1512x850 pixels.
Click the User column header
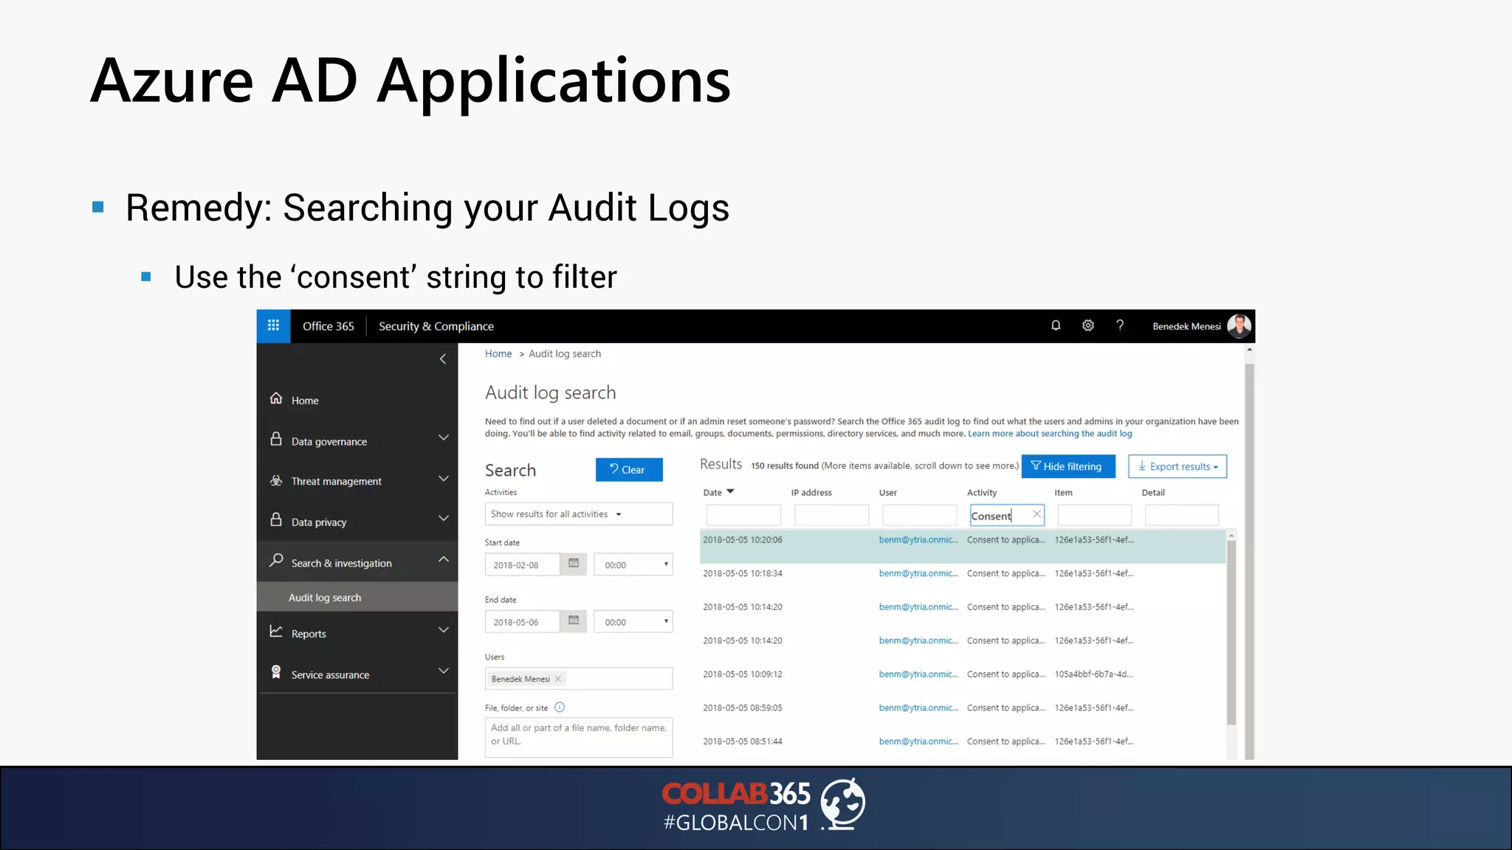888,493
